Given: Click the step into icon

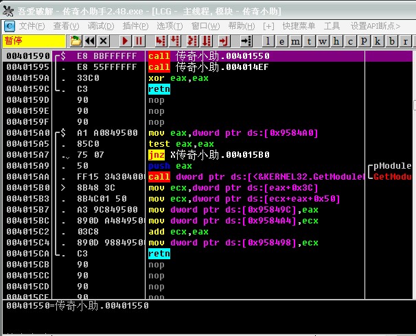Looking at the screenshot, I should point(161,41).
